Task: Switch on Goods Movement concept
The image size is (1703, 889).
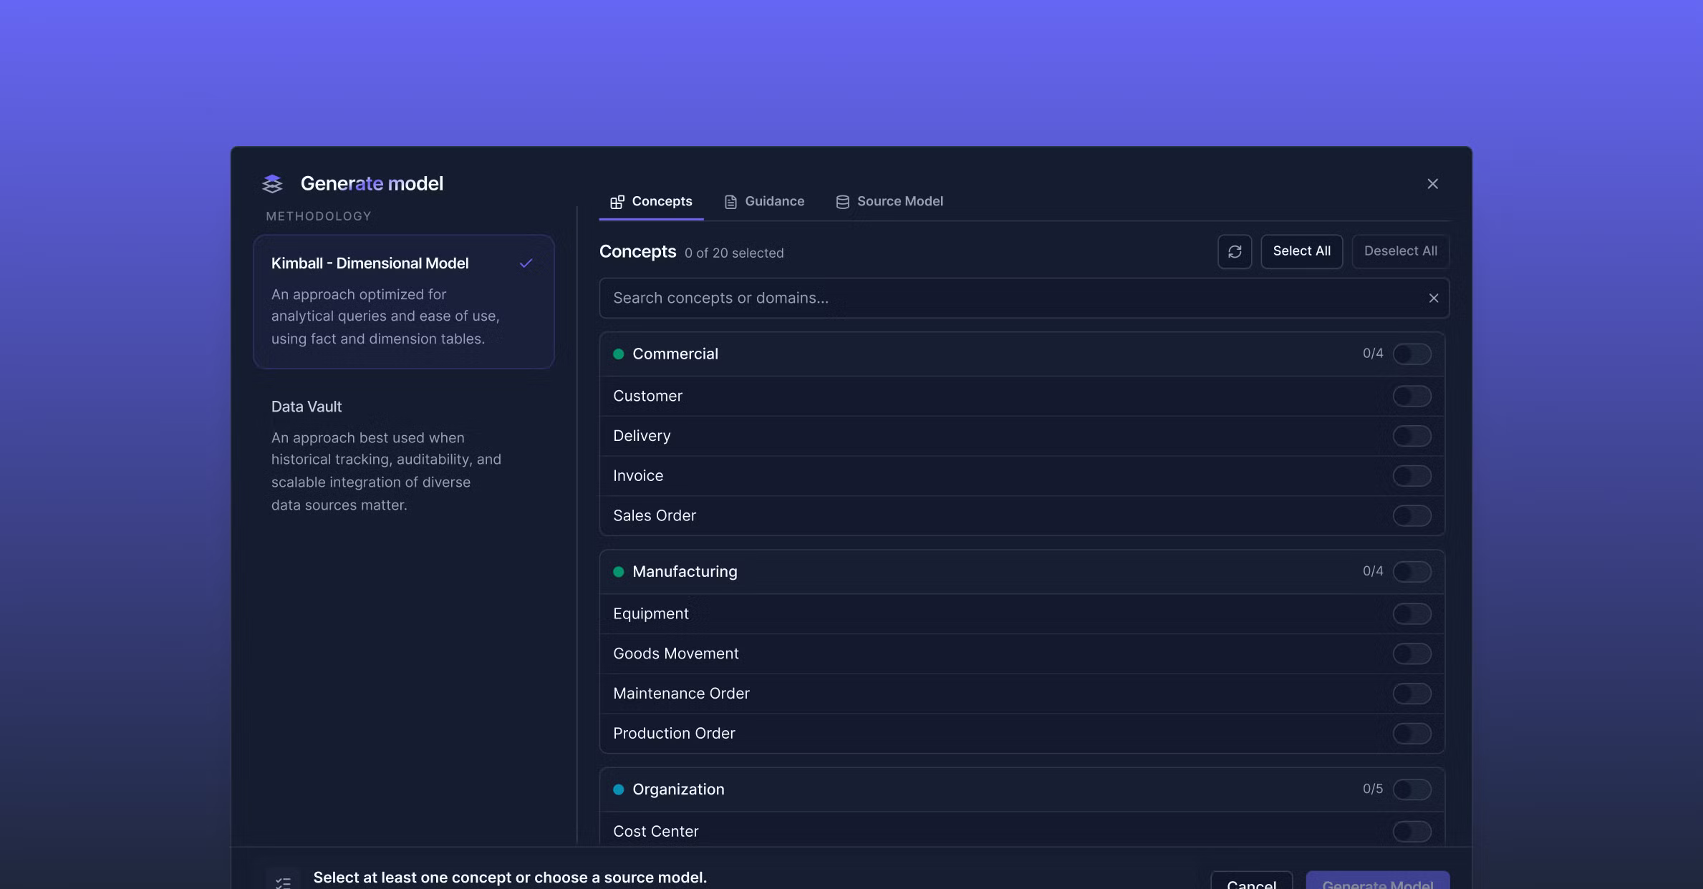Action: coord(1412,654)
